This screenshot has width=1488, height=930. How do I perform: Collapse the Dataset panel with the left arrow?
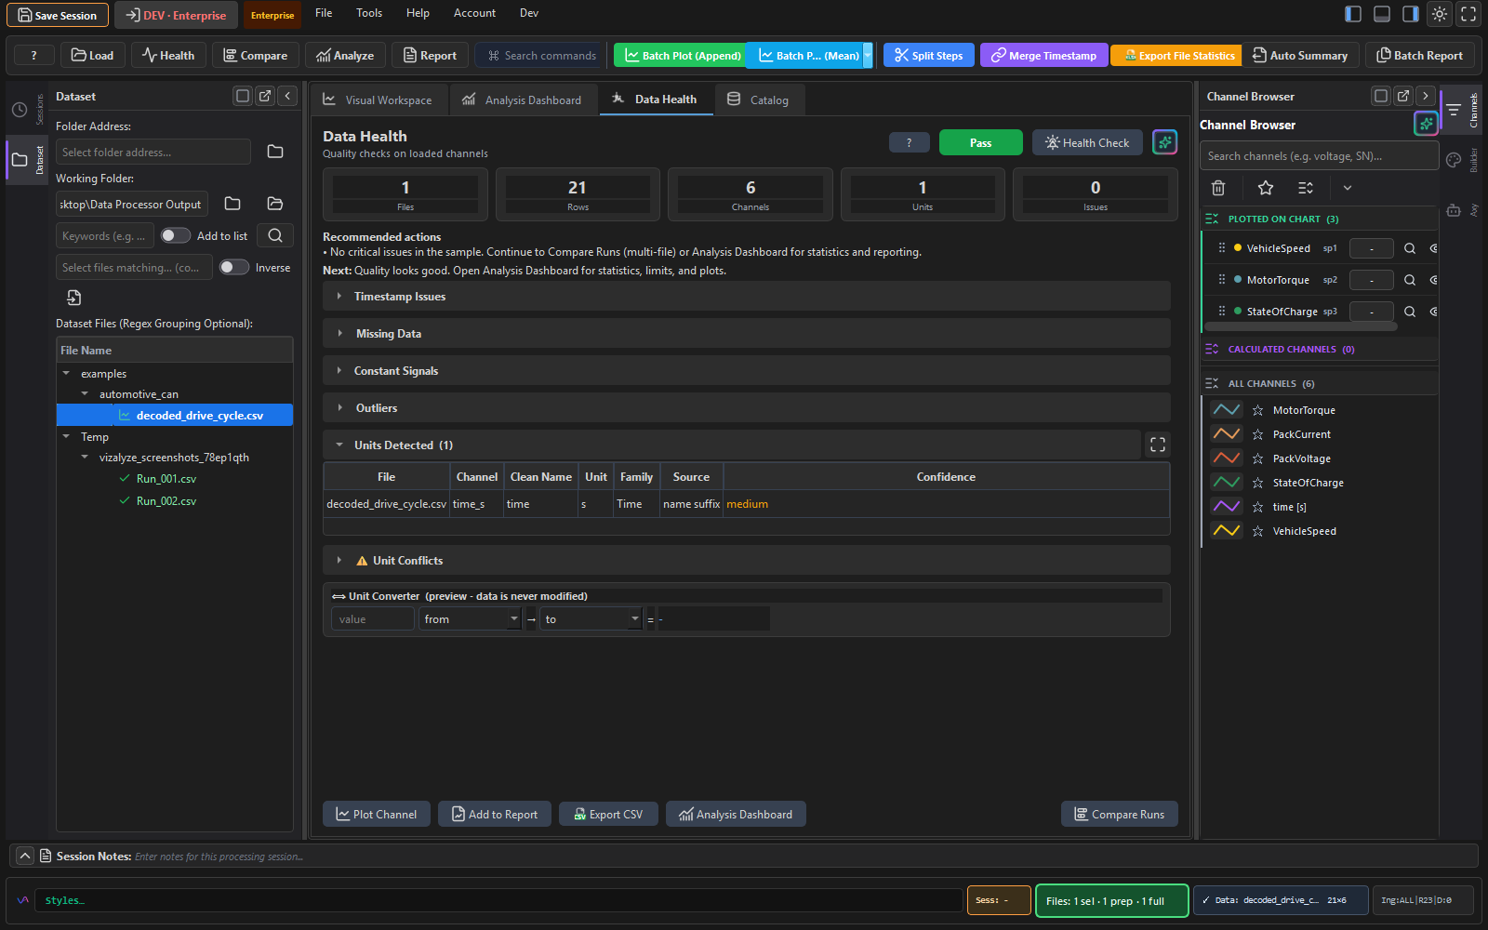287,96
